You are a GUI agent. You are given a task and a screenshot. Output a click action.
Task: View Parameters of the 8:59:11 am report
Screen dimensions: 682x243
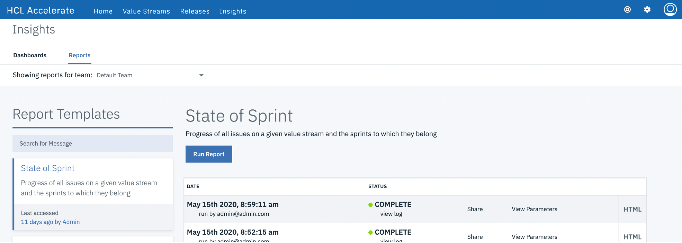[x=534, y=209]
